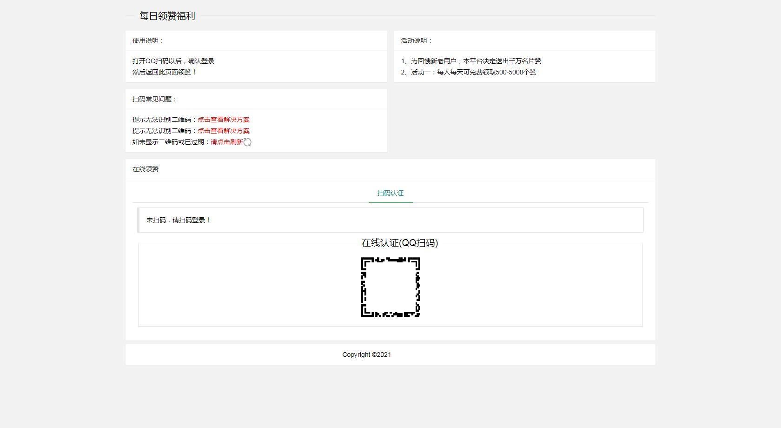The height and width of the screenshot is (428, 781).
Task: Click the refresh icon beside 请点击刷新
Action: 248,142
